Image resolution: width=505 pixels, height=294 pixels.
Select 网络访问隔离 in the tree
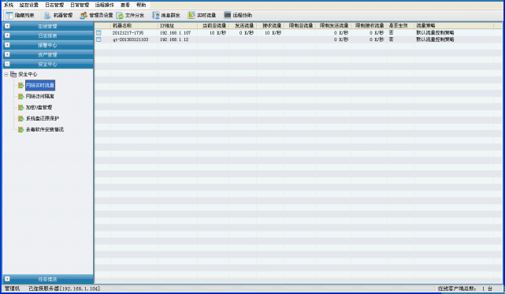[40, 96]
